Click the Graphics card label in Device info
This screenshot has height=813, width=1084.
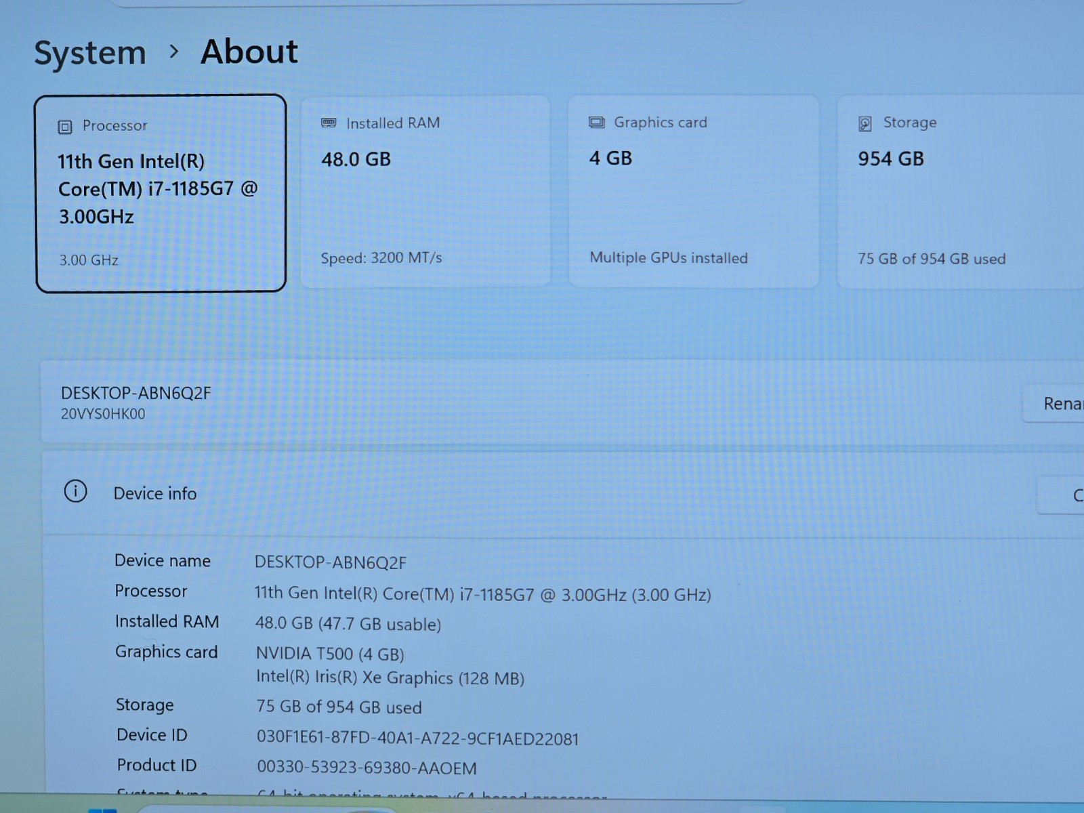coord(167,652)
